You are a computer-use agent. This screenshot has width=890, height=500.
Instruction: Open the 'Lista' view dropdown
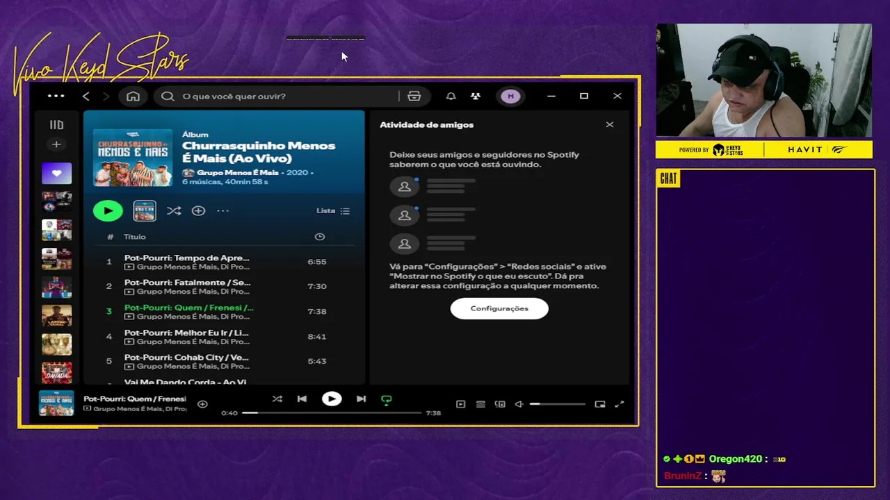tap(333, 210)
